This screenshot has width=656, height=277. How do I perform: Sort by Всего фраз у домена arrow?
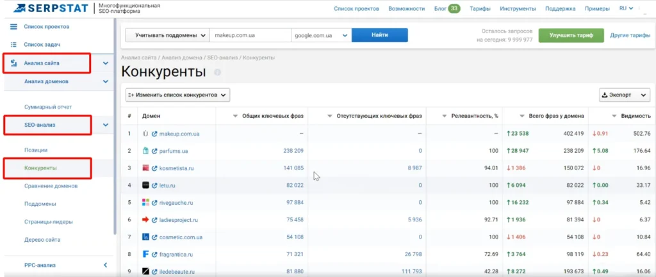click(x=521, y=116)
